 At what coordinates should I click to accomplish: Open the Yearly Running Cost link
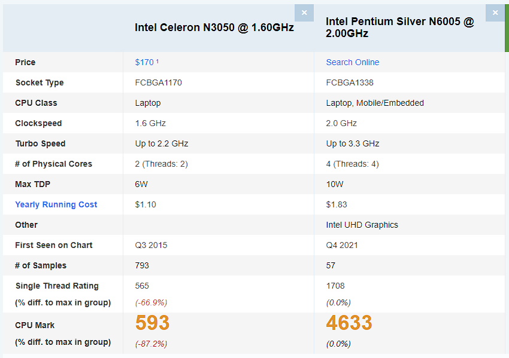coord(56,204)
